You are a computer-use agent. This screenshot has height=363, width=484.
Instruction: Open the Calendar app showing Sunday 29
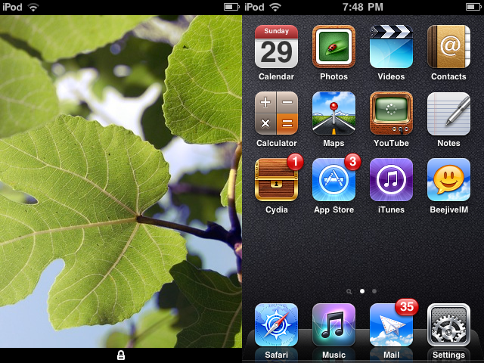(276, 47)
